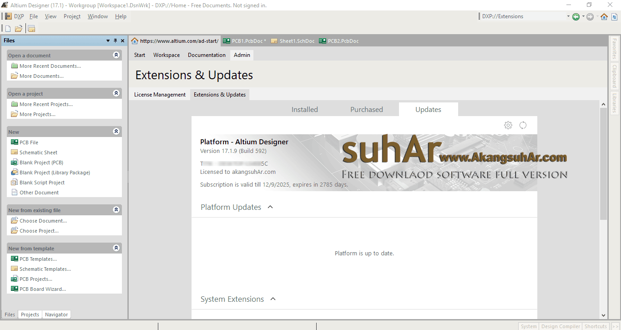The image size is (621, 330).
Task: Open the Documentation tab
Action: [207, 55]
